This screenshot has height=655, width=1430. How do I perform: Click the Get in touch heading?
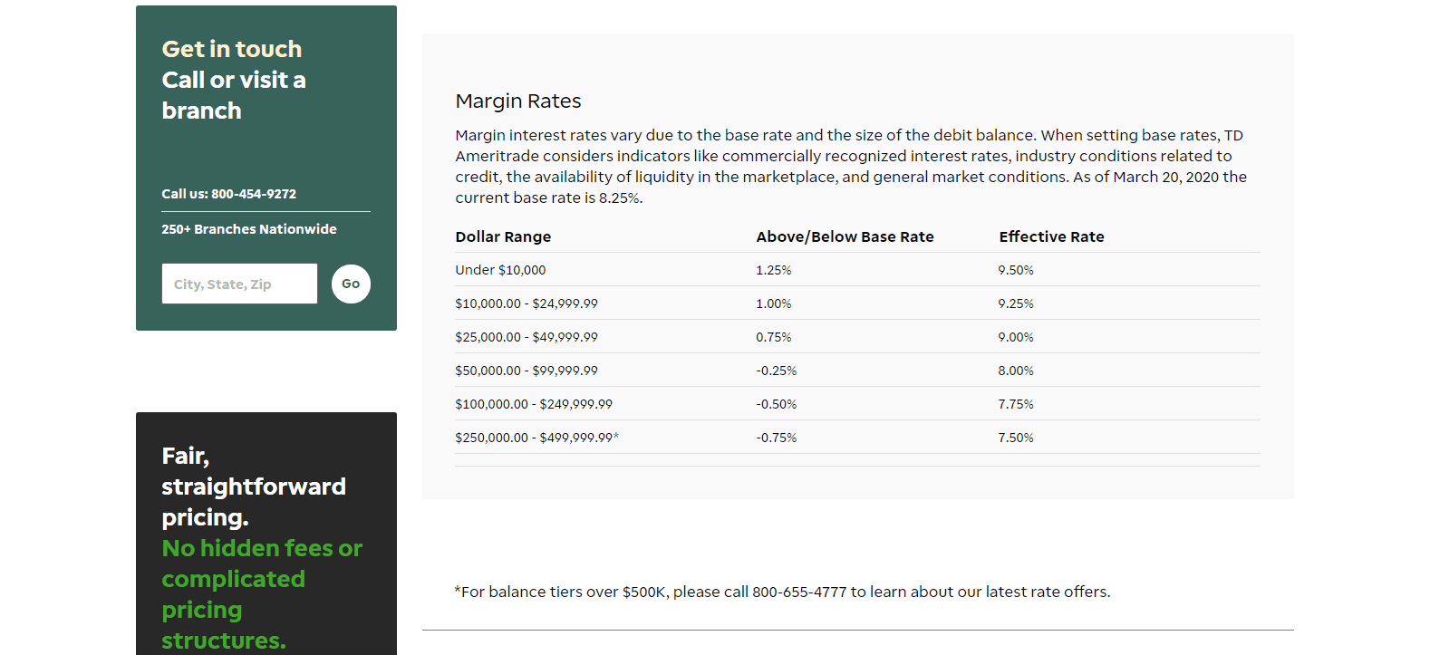click(x=231, y=48)
